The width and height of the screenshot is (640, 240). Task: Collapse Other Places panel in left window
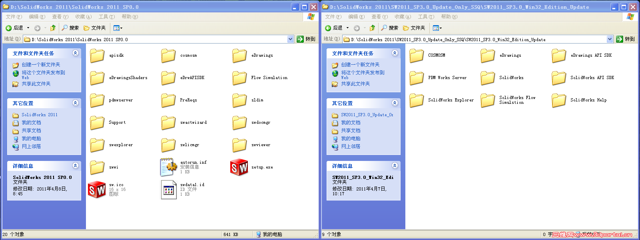pyautogui.click(x=75, y=103)
